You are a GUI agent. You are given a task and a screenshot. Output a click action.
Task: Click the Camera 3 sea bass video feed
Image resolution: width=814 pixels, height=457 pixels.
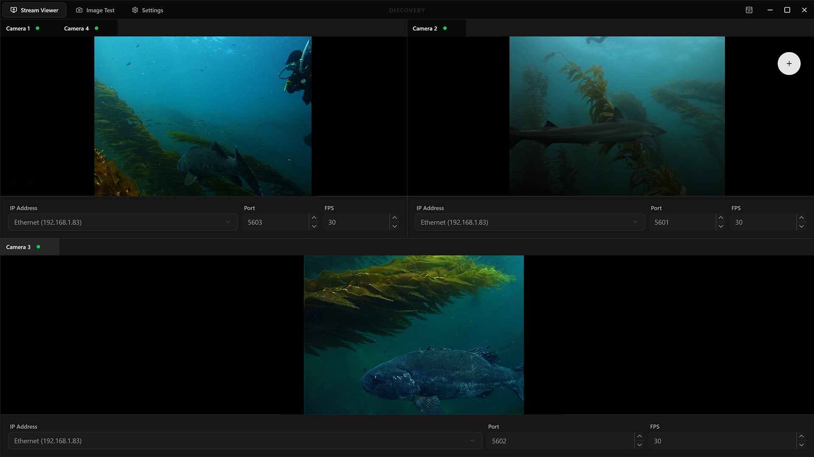(x=414, y=335)
